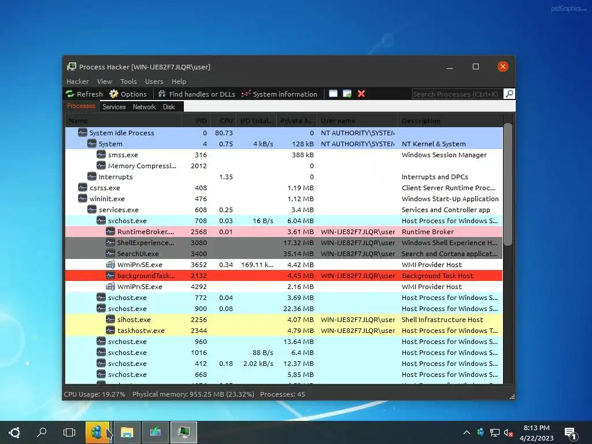Click the Physical memory status bar entry

click(193, 394)
